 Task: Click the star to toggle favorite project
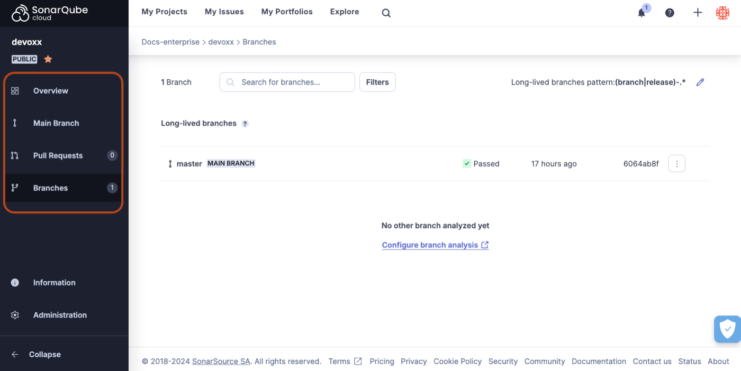click(x=48, y=59)
